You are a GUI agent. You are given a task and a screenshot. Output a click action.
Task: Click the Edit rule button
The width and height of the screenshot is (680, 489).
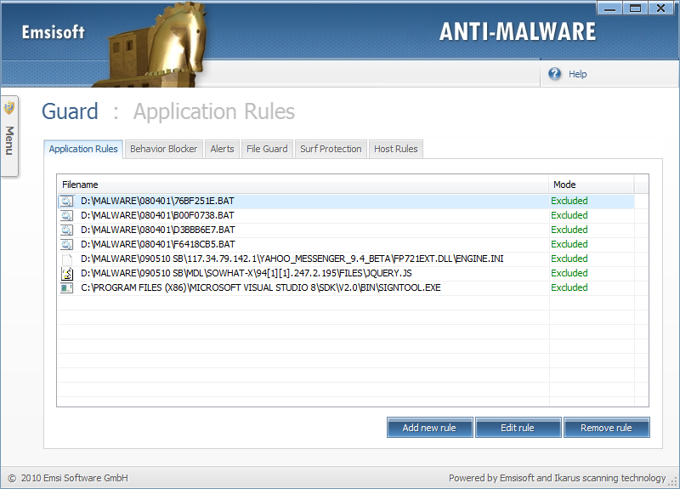(518, 428)
